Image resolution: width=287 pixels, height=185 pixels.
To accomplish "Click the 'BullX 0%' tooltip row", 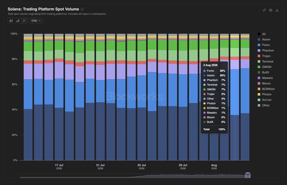I will [x=214, y=122].
